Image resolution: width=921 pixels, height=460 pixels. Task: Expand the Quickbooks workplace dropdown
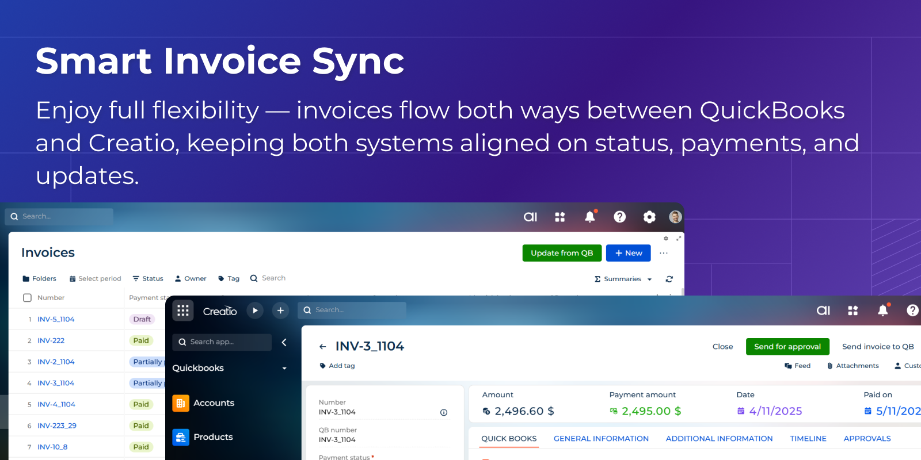(x=284, y=369)
